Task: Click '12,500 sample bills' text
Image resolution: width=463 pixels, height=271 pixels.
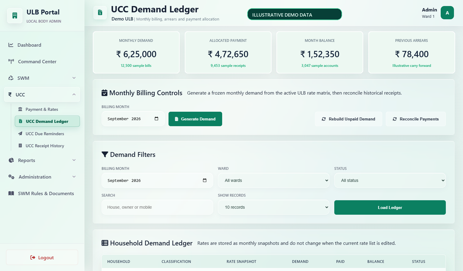Action: pyautogui.click(x=136, y=66)
